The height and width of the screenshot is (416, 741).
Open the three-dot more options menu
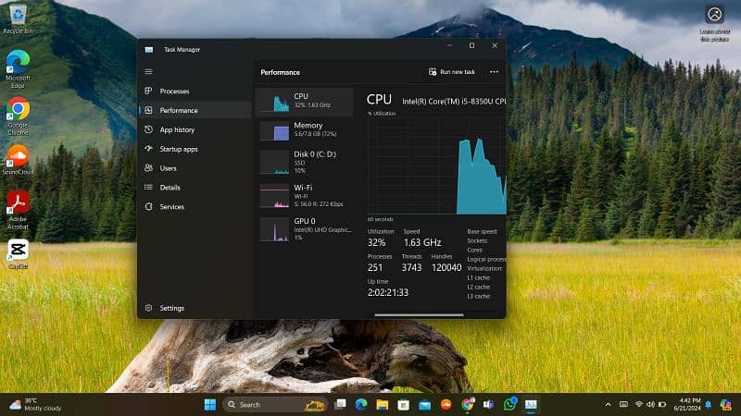[x=494, y=72]
